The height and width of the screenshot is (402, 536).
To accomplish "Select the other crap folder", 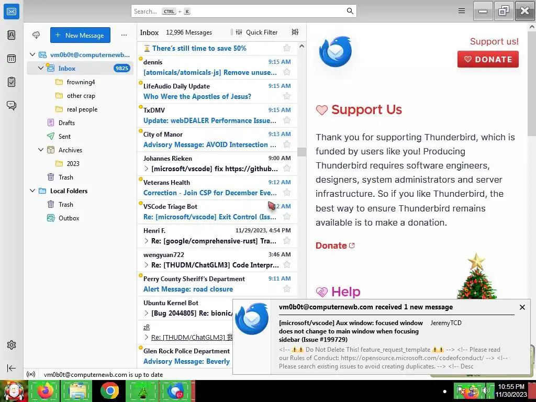I will (x=80, y=96).
